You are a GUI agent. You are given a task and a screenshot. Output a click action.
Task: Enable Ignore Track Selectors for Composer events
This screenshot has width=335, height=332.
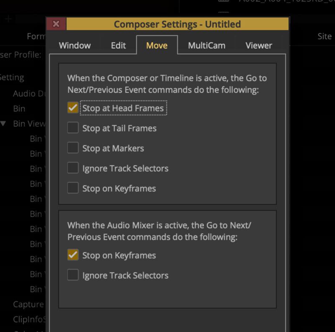[72, 169]
